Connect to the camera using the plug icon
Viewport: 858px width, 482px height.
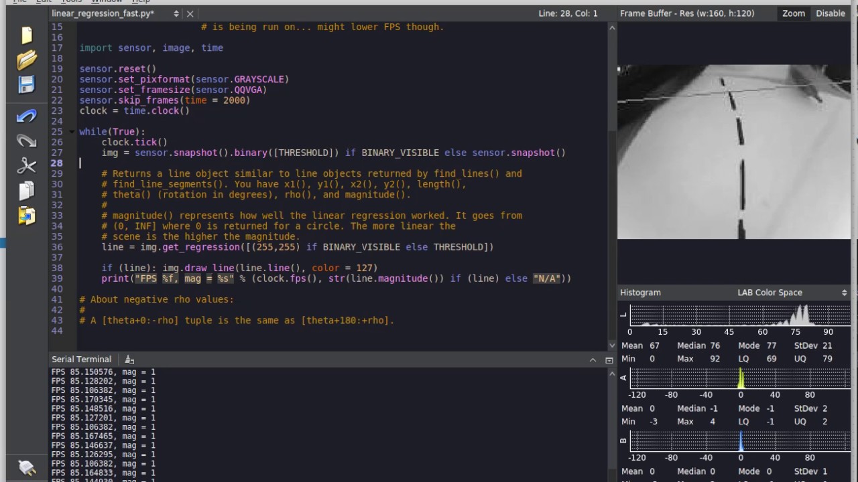pyautogui.click(x=27, y=467)
